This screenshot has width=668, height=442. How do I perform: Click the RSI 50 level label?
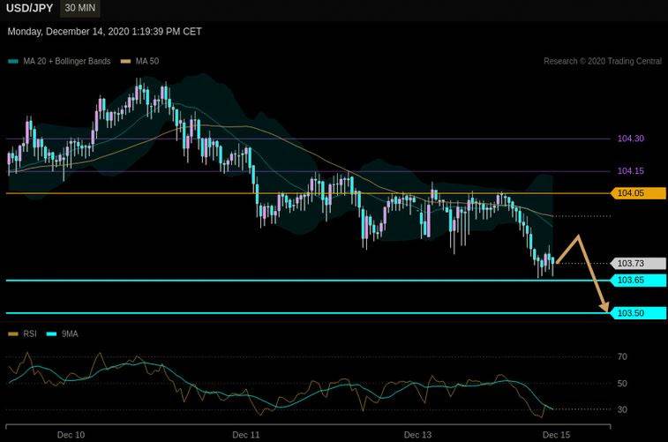pyautogui.click(x=622, y=383)
